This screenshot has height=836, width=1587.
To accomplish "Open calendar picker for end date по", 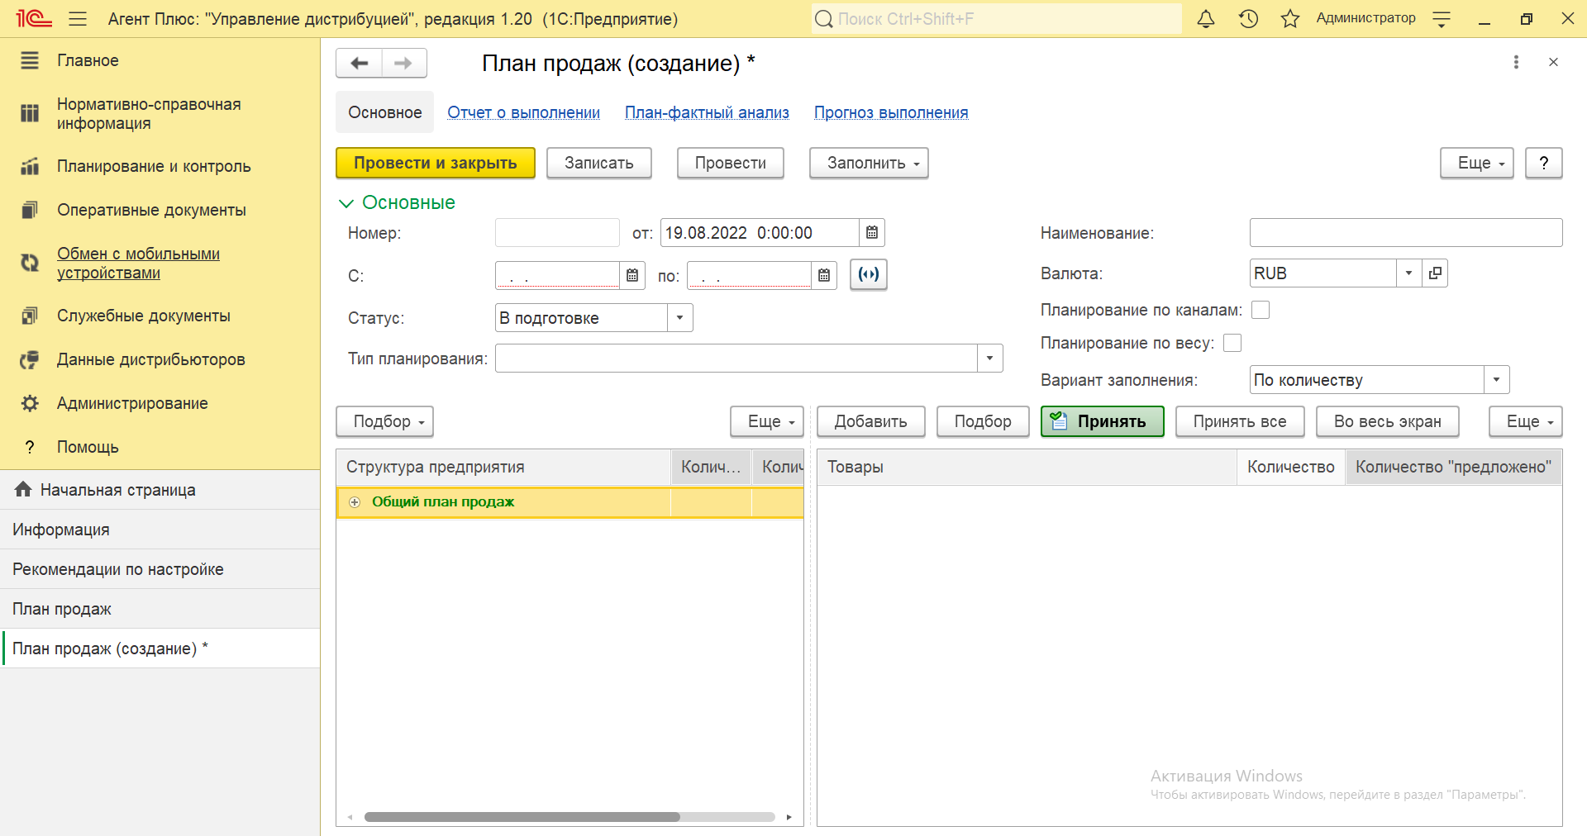I will point(824,275).
